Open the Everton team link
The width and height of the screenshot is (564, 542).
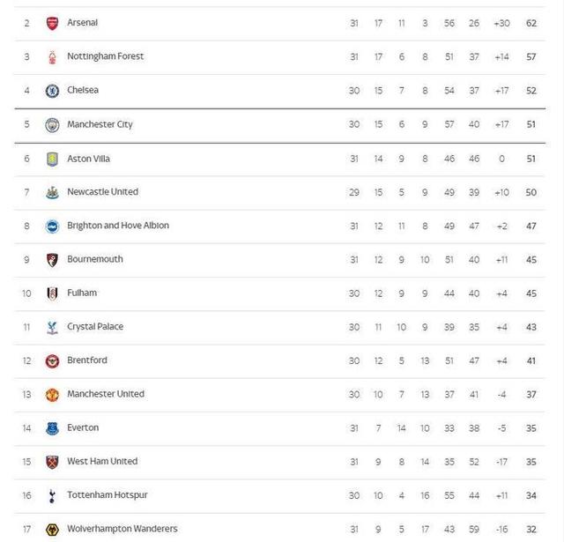tap(83, 427)
